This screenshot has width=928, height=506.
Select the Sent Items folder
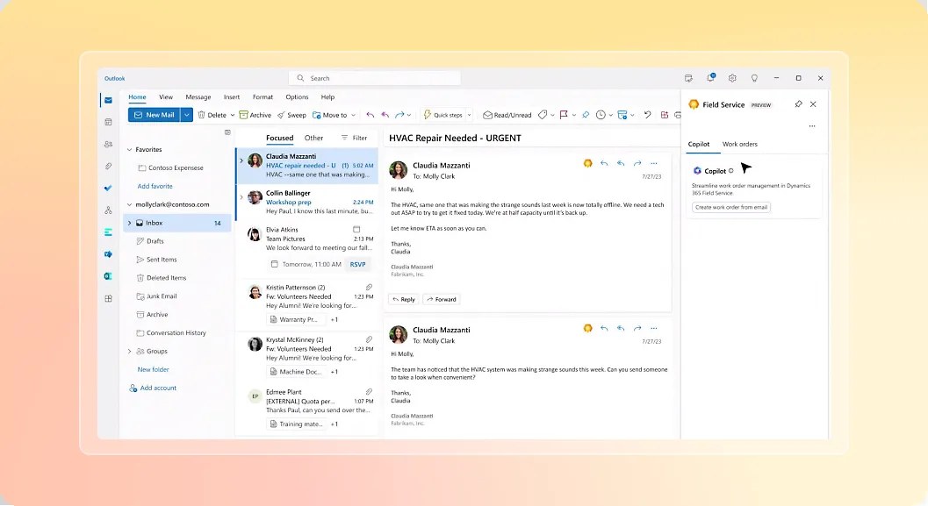[157, 260]
